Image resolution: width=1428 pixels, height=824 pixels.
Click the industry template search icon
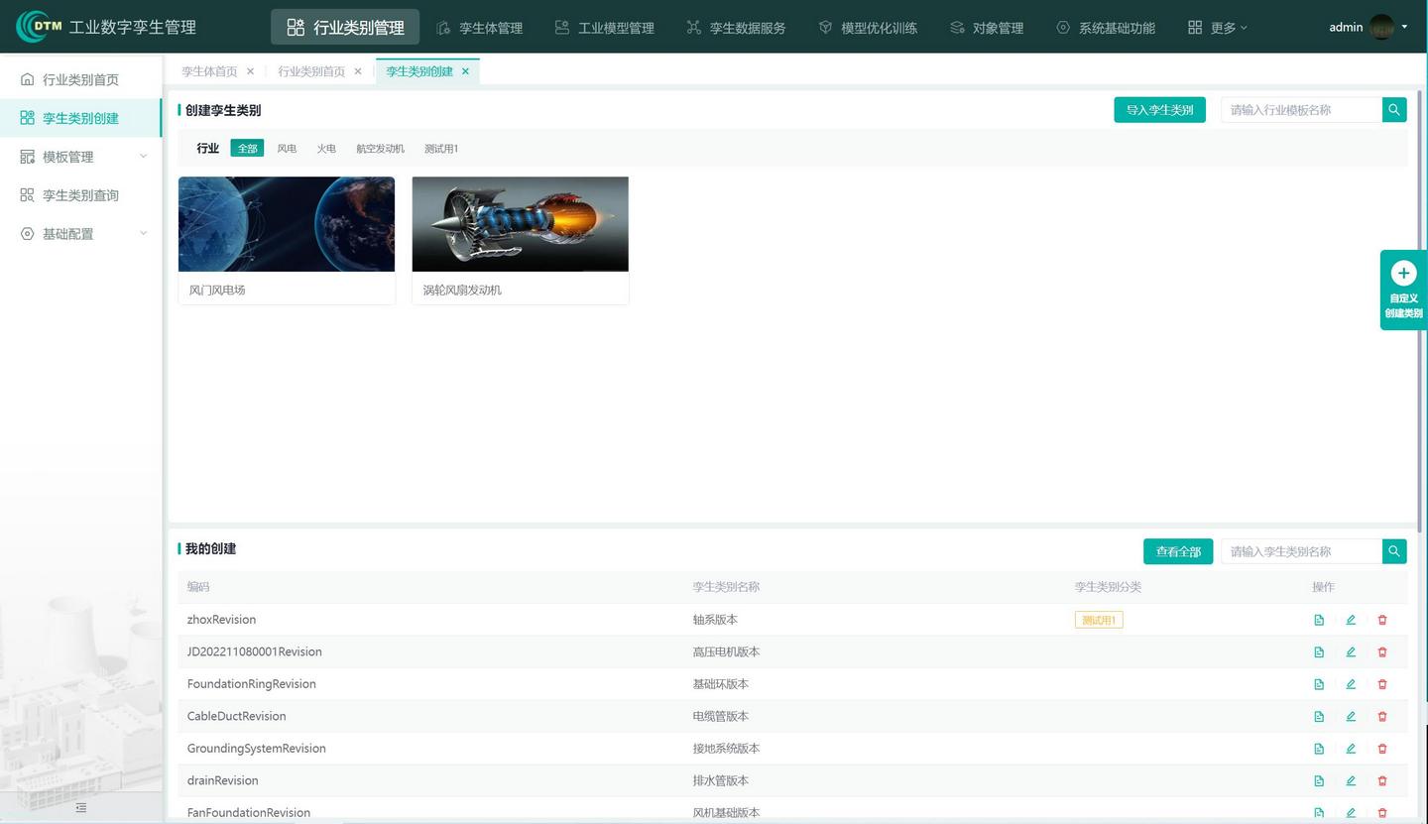tap(1394, 110)
